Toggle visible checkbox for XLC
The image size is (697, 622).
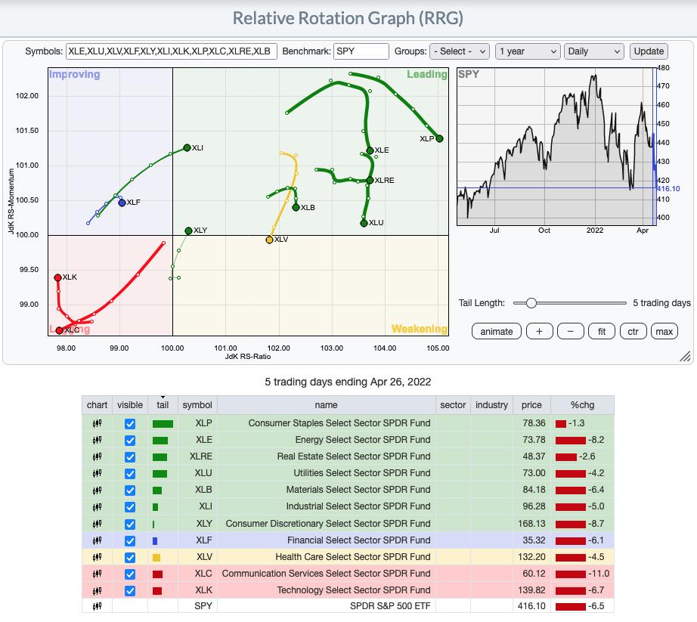(130, 574)
